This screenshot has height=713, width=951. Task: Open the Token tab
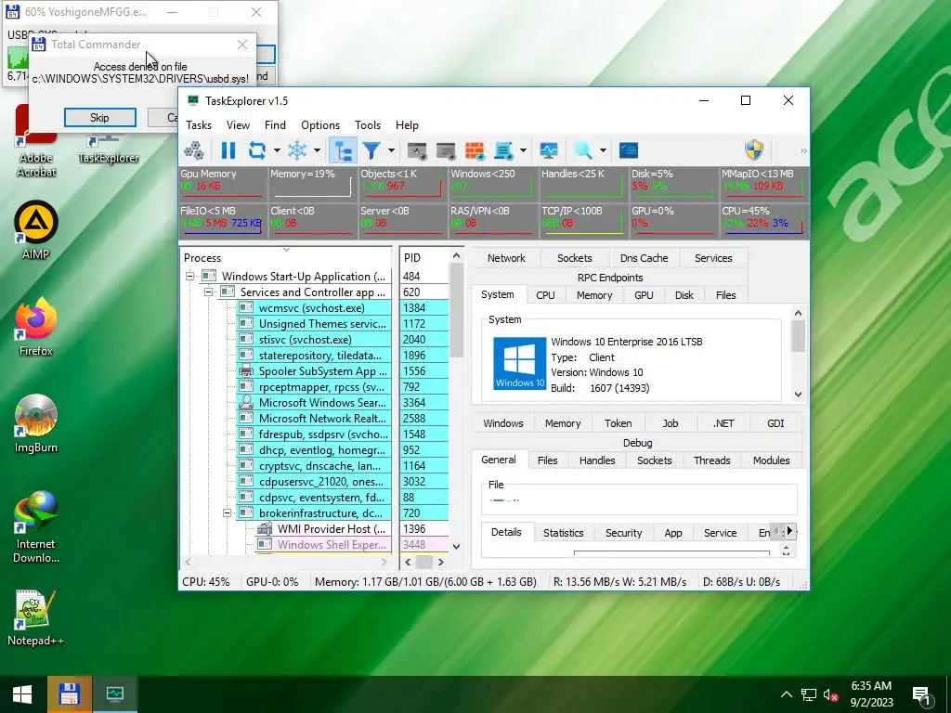[x=618, y=423]
